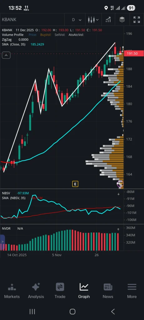The width and height of the screenshot is (144, 320).
Task: Expand chart to fullscreen
Action: pos(137,20)
